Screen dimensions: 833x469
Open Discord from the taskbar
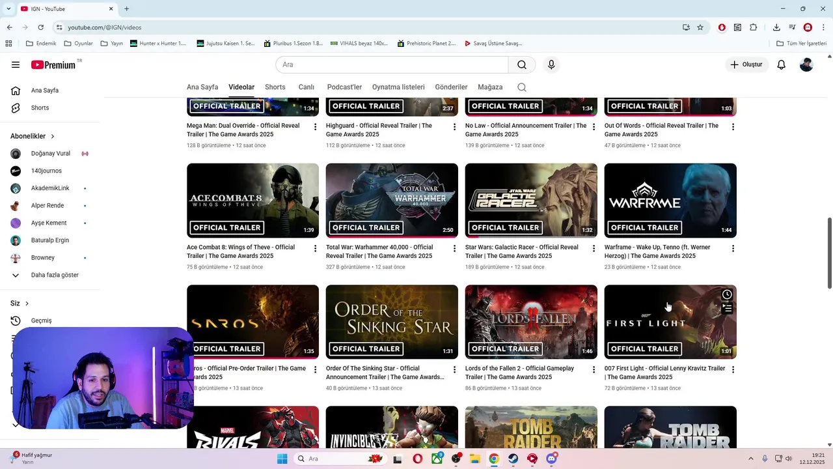(552, 459)
